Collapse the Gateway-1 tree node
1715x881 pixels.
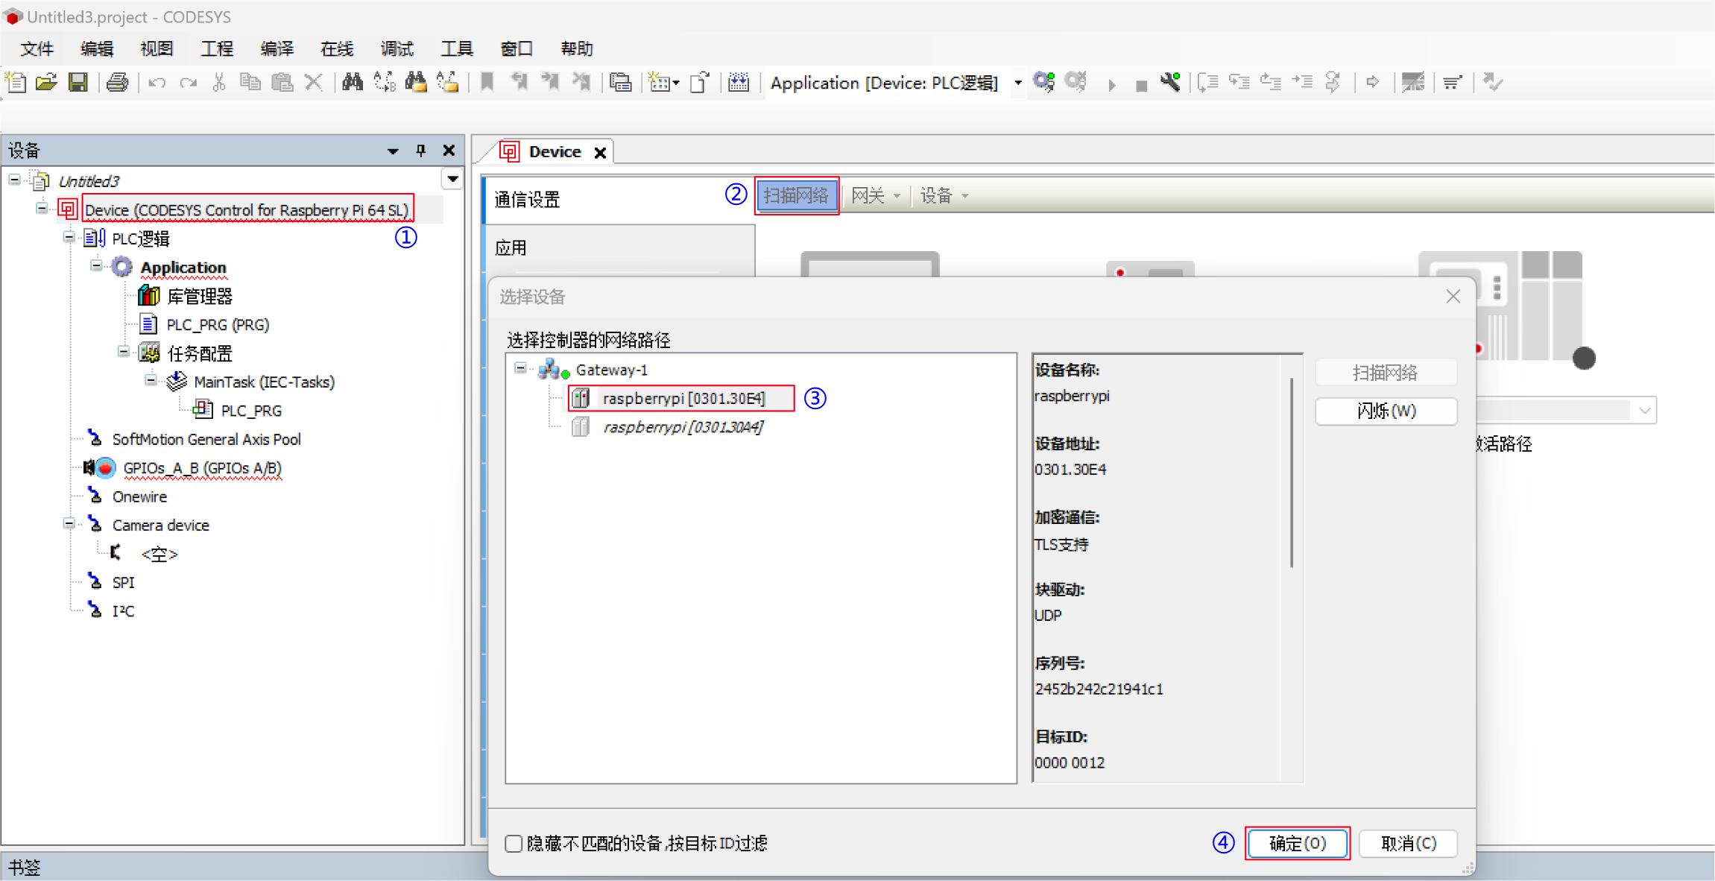click(520, 369)
